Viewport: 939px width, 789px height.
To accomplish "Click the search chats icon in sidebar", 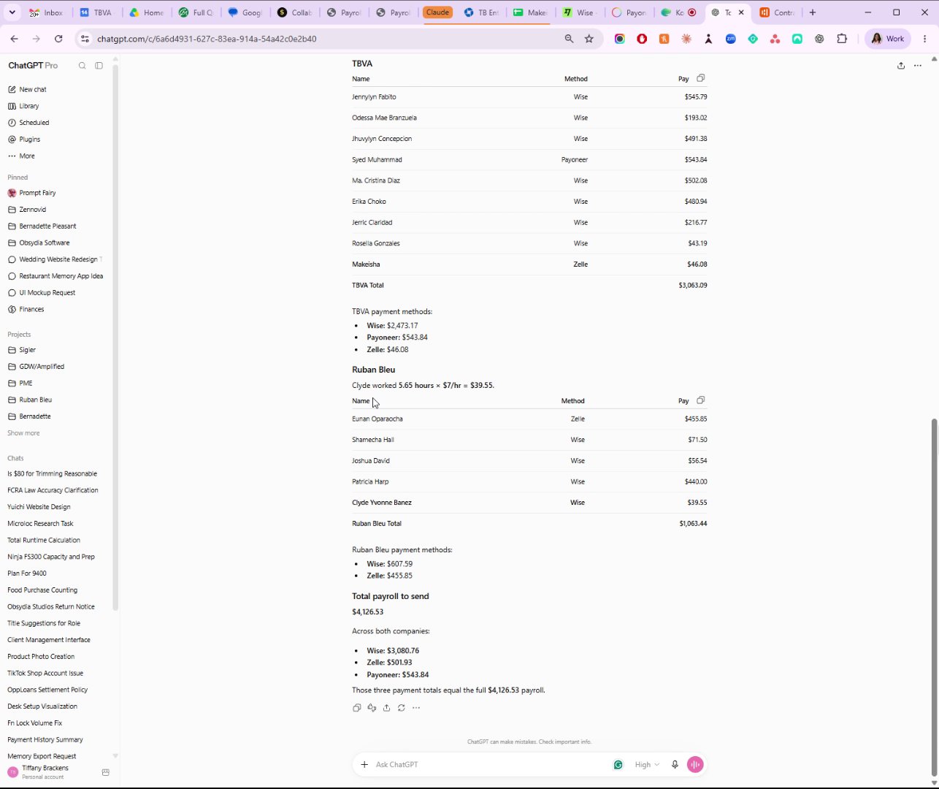I will pos(83,66).
